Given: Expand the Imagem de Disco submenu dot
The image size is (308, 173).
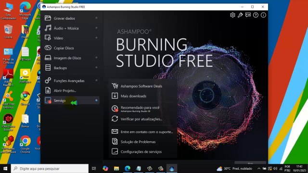Looking at the screenshot, I should click(x=96, y=58).
